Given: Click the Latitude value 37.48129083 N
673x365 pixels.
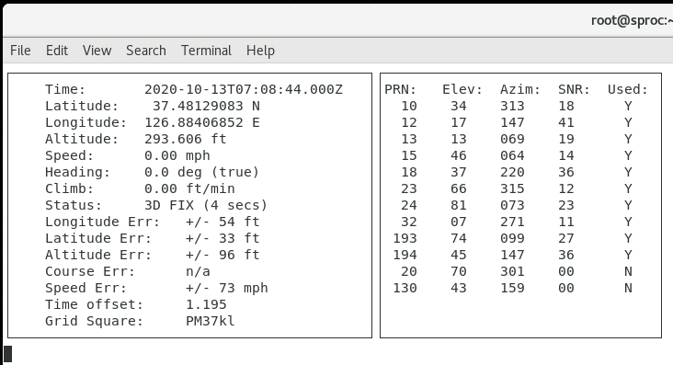Looking at the screenshot, I should pyautogui.click(x=206, y=106).
